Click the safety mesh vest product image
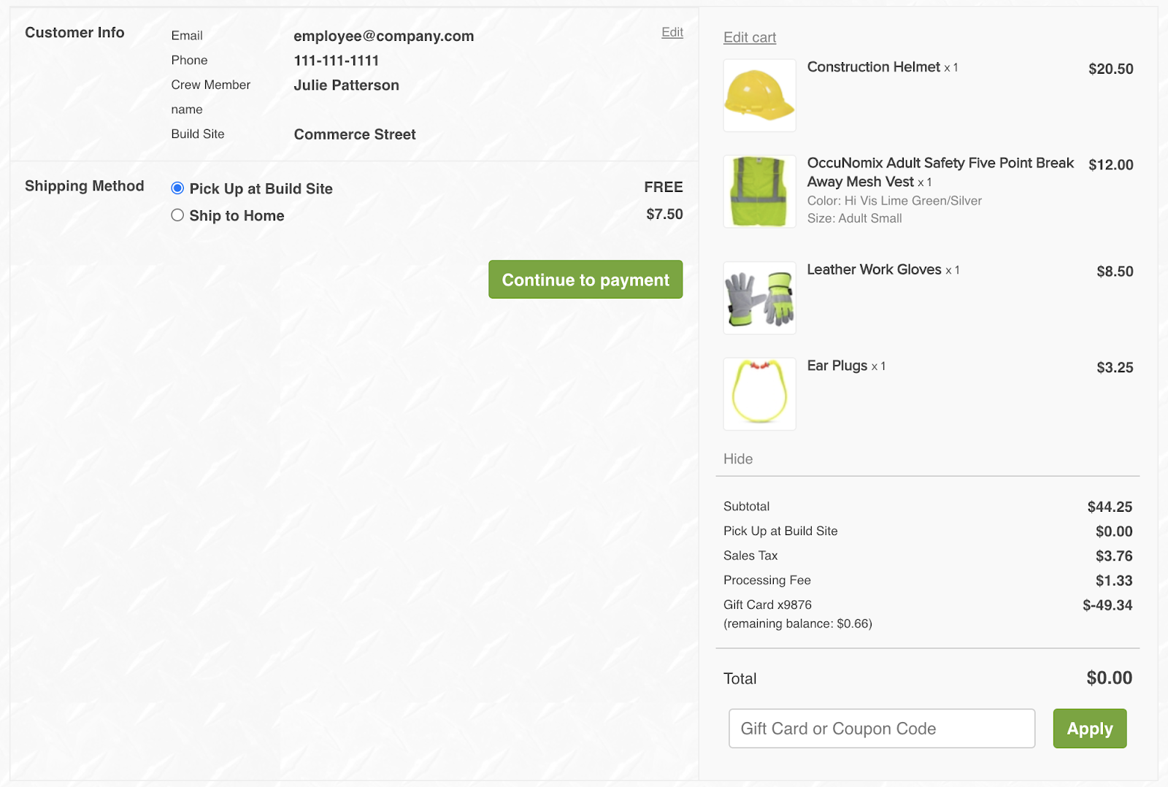The width and height of the screenshot is (1168, 787). pos(759,191)
